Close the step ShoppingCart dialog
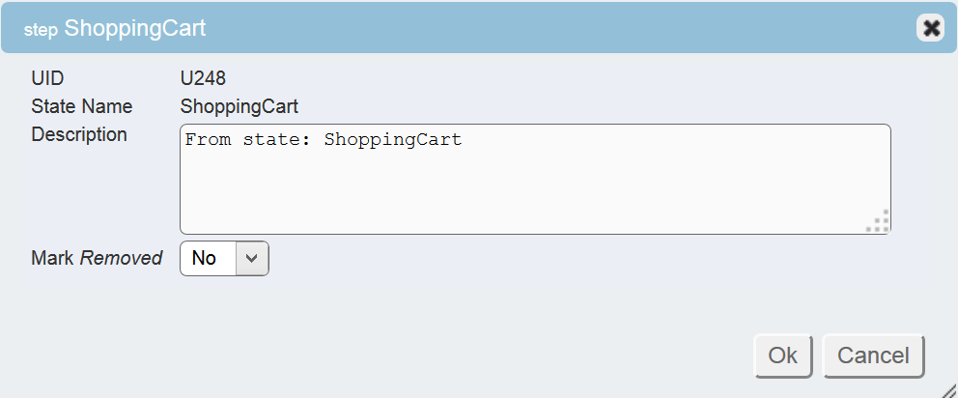The width and height of the screenshot is (958, 398). (x=930, y=28)
